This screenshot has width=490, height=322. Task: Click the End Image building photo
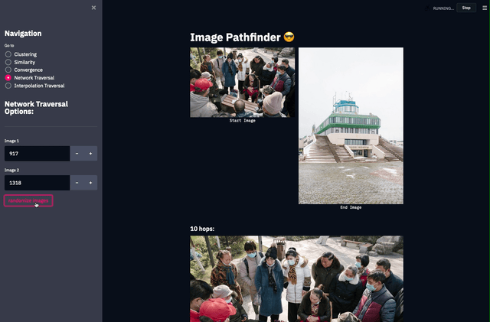pos(351,125)
